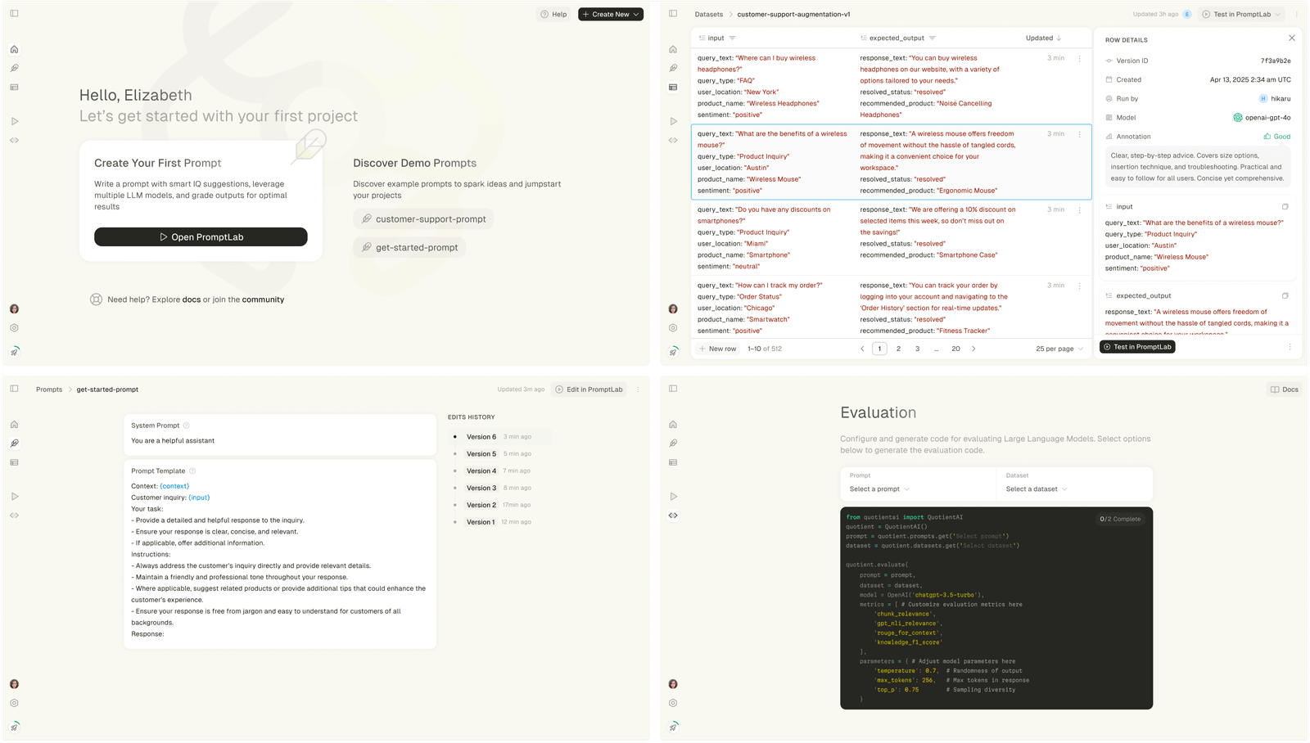
Task: Open the Create New dropdown
Action: click(610, 14)
